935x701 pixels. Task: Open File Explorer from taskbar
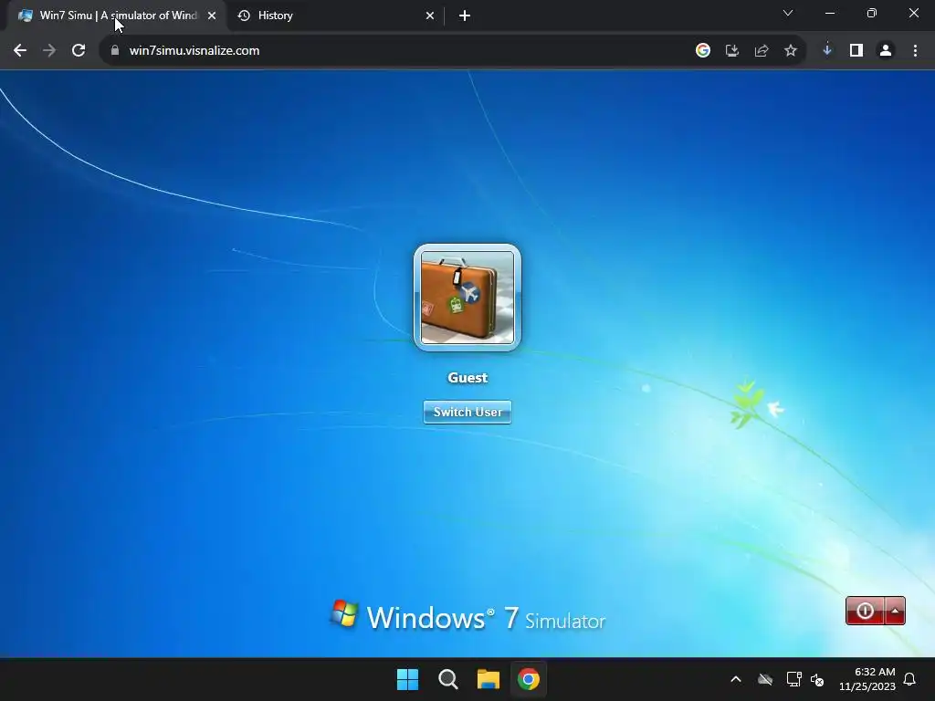point(488,679)
